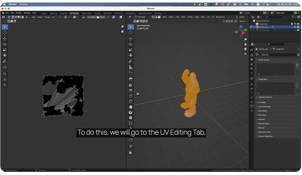
Task: Disable Gorilla_low in renders
Action: coord(298,27)
